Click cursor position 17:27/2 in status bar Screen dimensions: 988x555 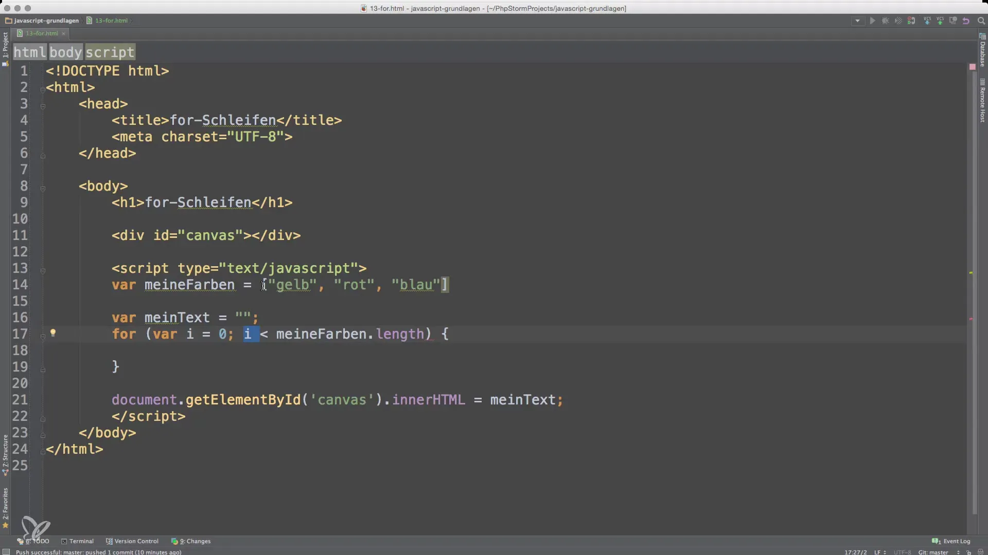pyautogui.click(x=855, y=552)
